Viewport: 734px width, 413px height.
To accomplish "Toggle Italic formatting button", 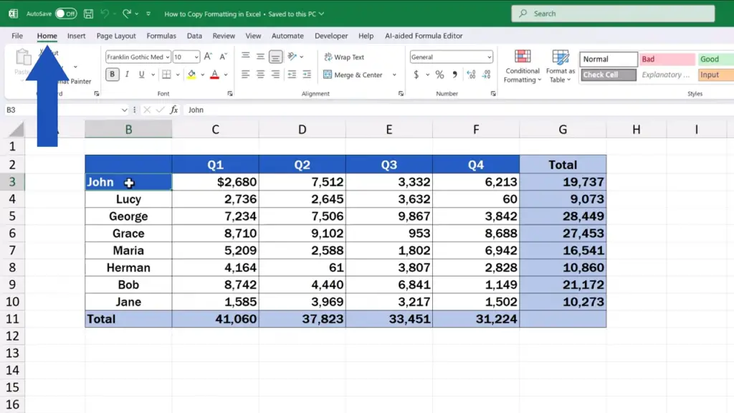I will 127,75.
